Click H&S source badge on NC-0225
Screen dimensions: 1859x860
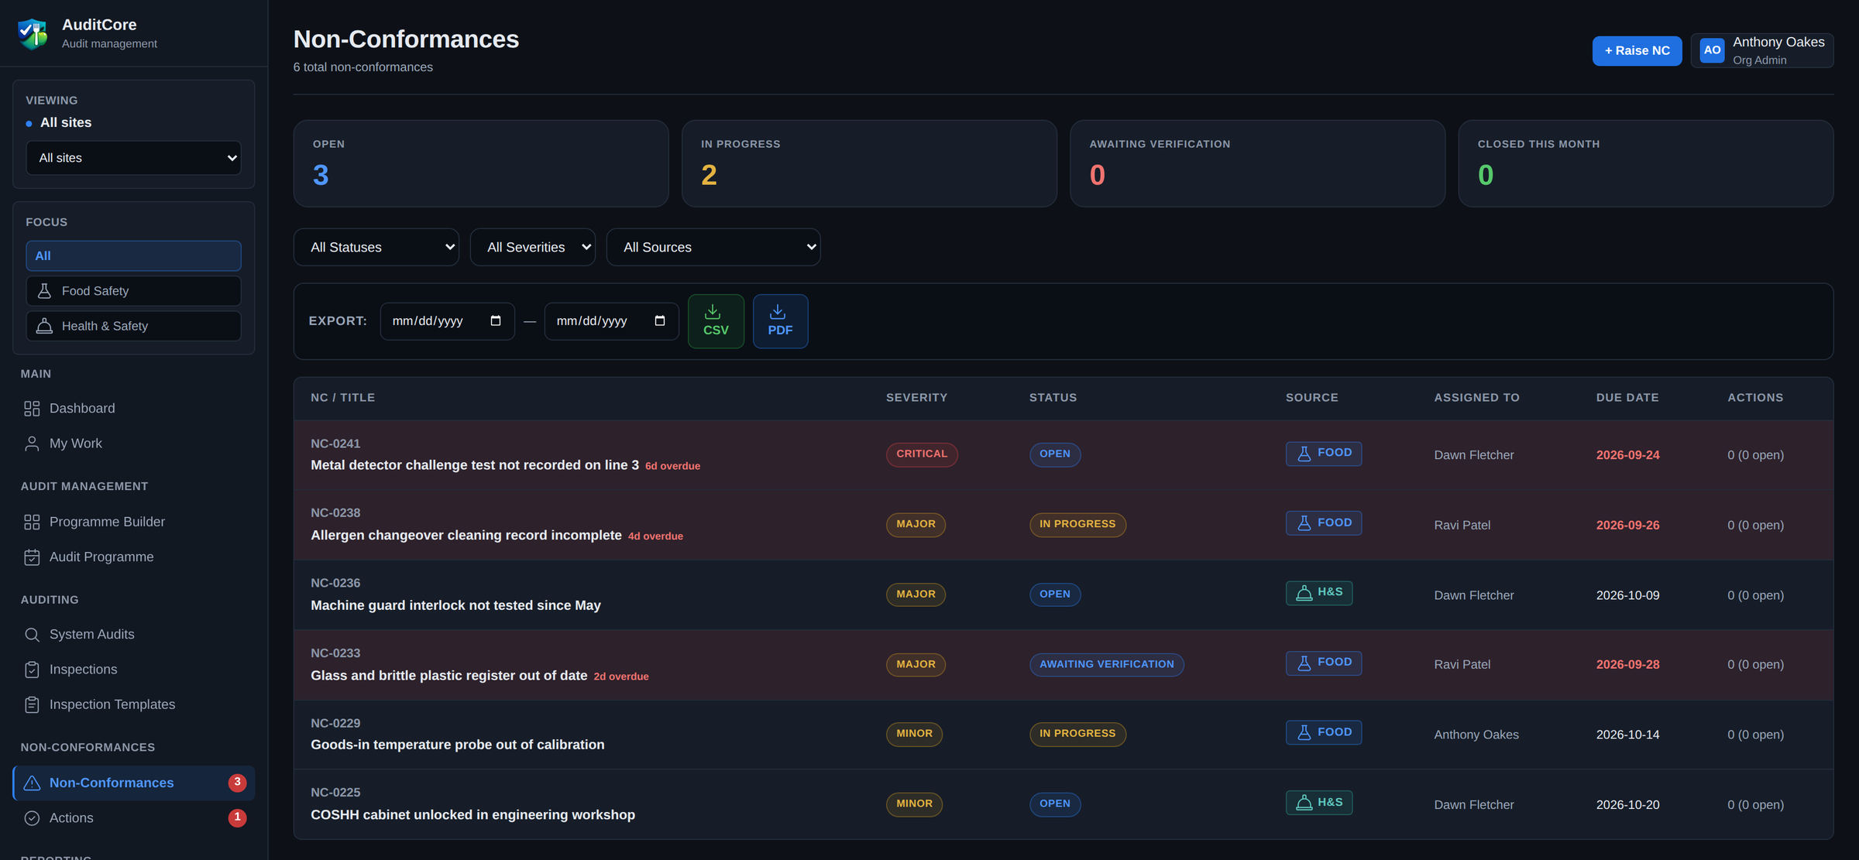point(1318,803)
